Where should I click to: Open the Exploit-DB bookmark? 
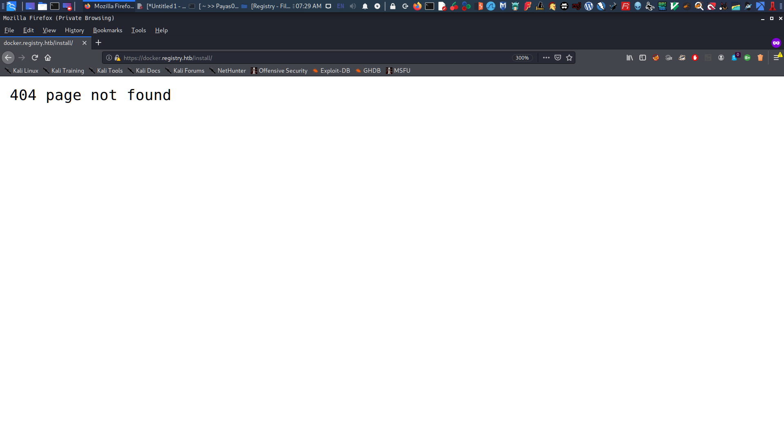click(x=331, y=71)
